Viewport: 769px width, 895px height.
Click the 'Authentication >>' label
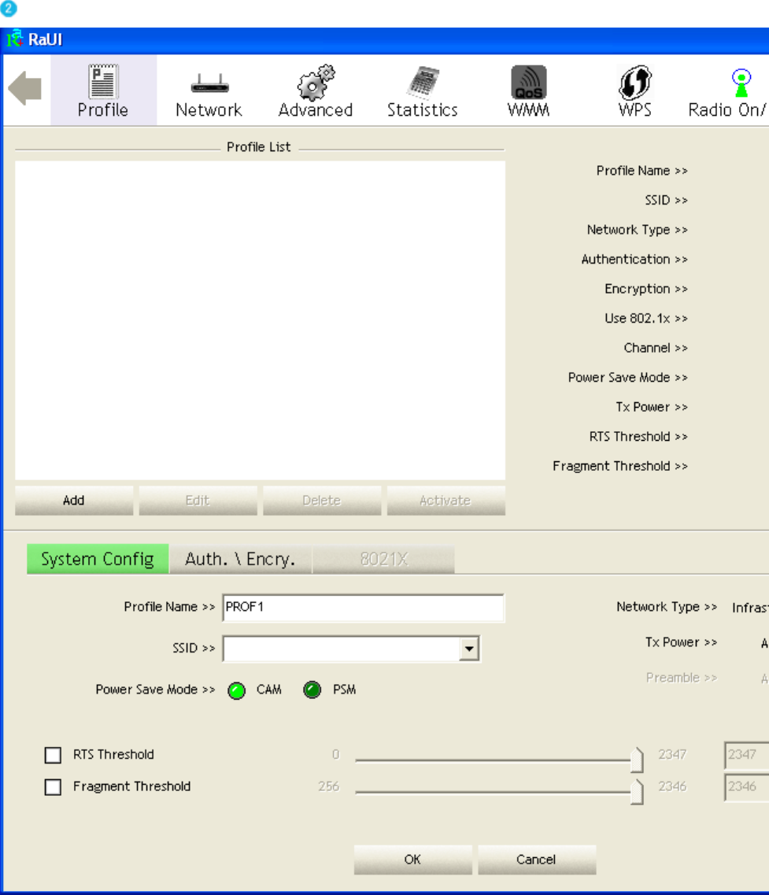click(x=634, y=260)
